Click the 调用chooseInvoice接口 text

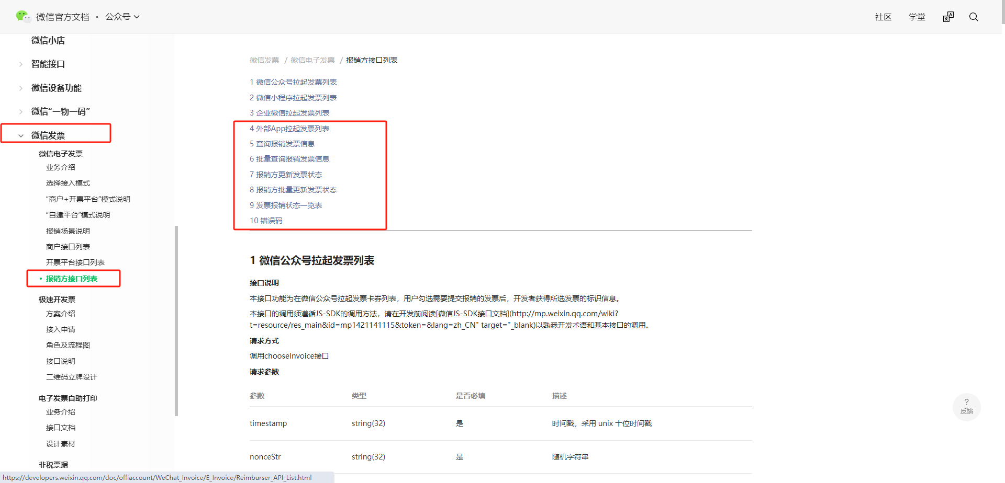click(x=289, y=356)
